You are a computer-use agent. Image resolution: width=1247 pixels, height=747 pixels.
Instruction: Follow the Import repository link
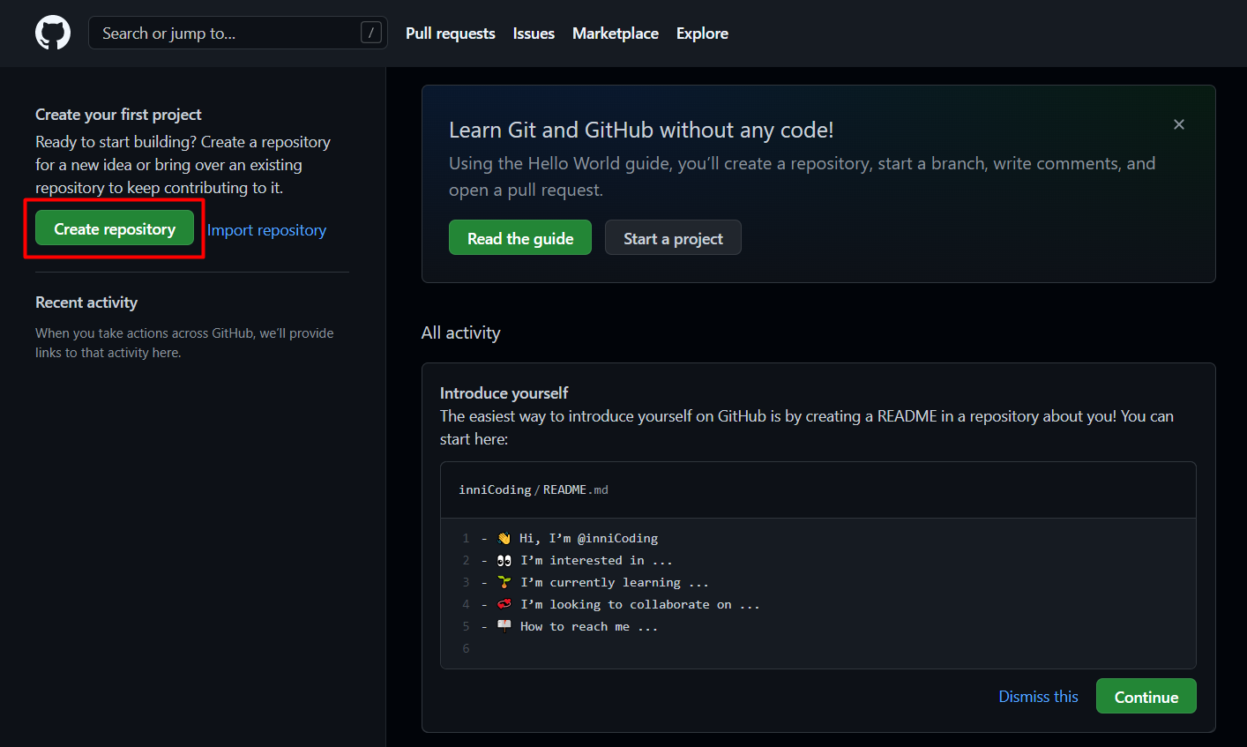(266, 230)
